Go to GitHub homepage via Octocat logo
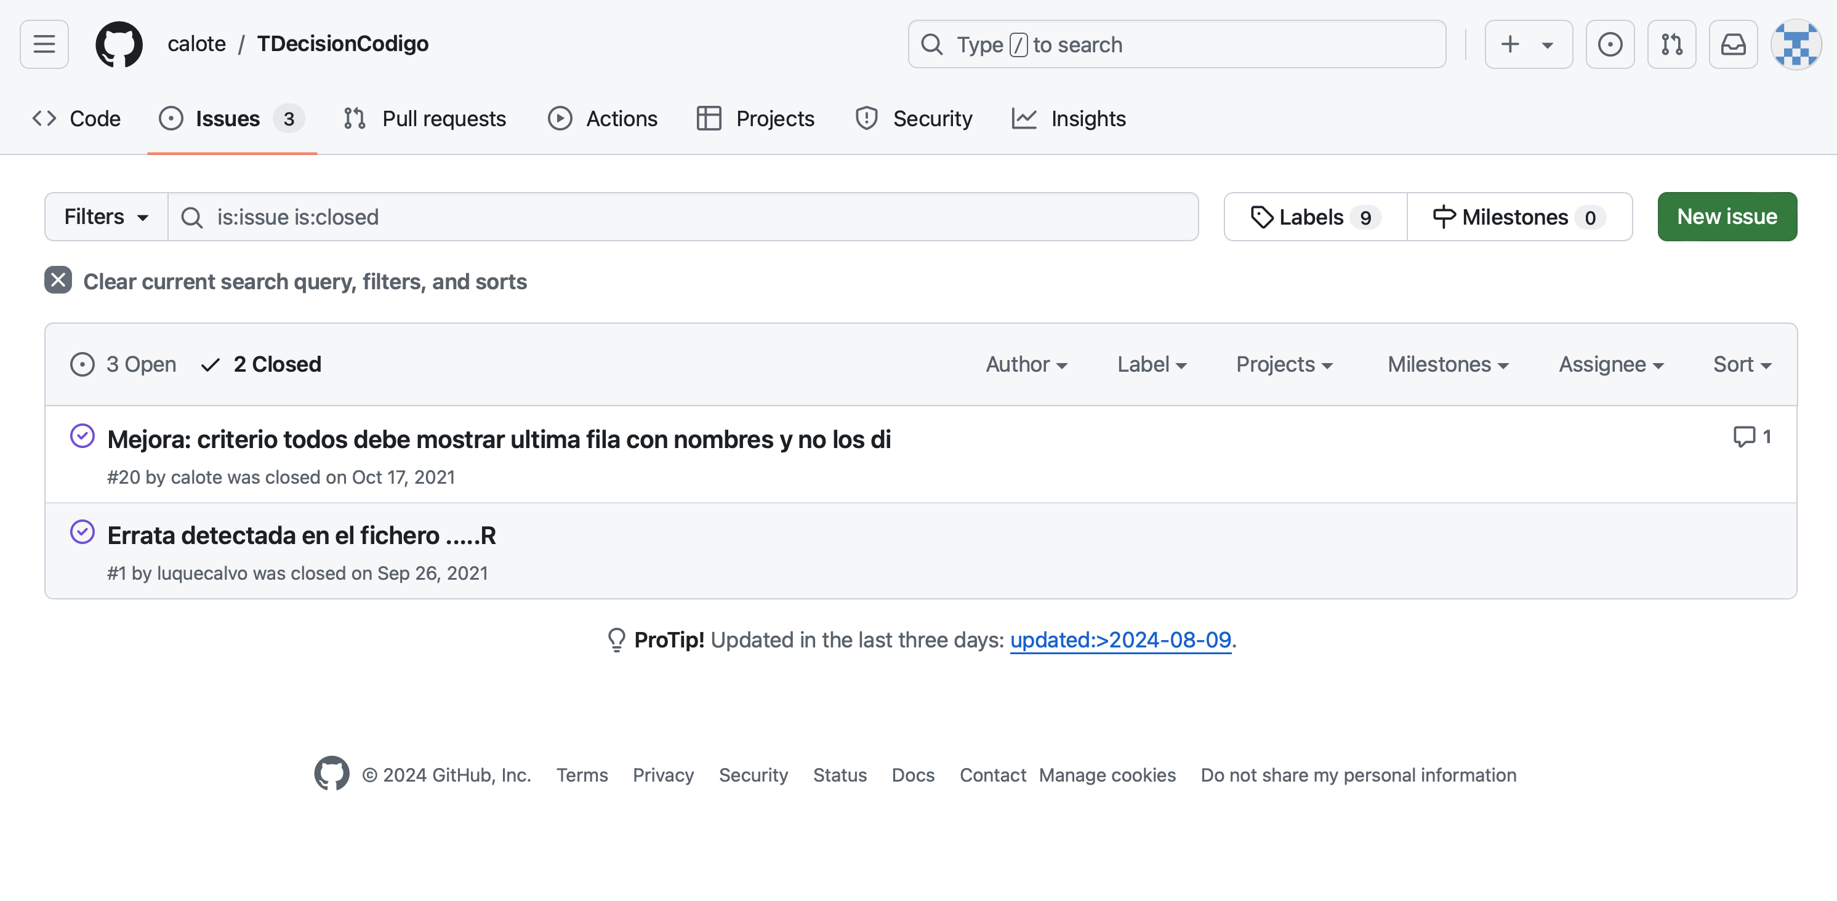Viewport: 1837px width, 901px height. click(119, 44)
